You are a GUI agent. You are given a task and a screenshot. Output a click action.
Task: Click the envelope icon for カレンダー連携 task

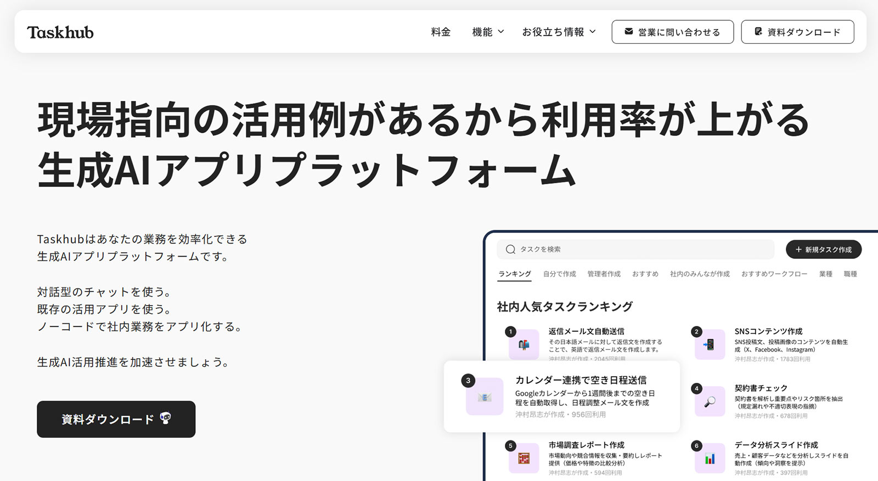(485, 397)
